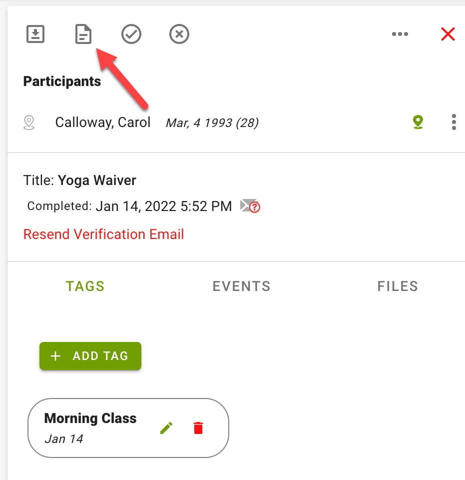
Task: Click gray location pin beside Calloway, Carol
Action: pyautogui.click(x=29, y=122)
